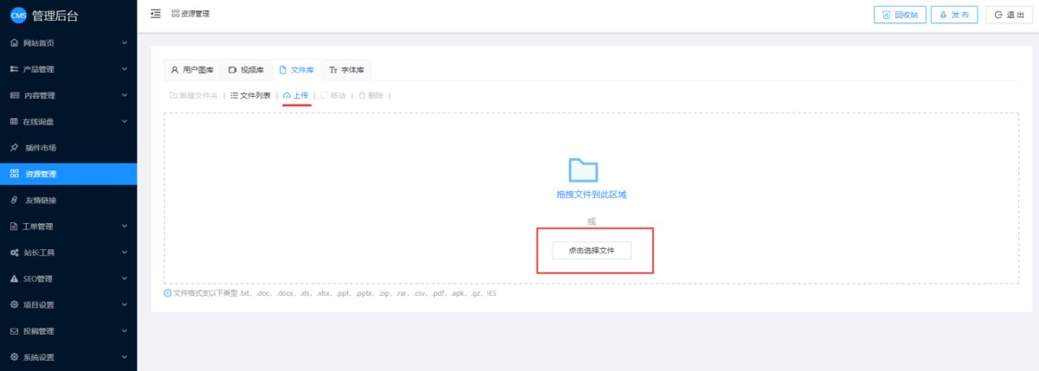Click the 网站首页 home icon

[14, 42]
